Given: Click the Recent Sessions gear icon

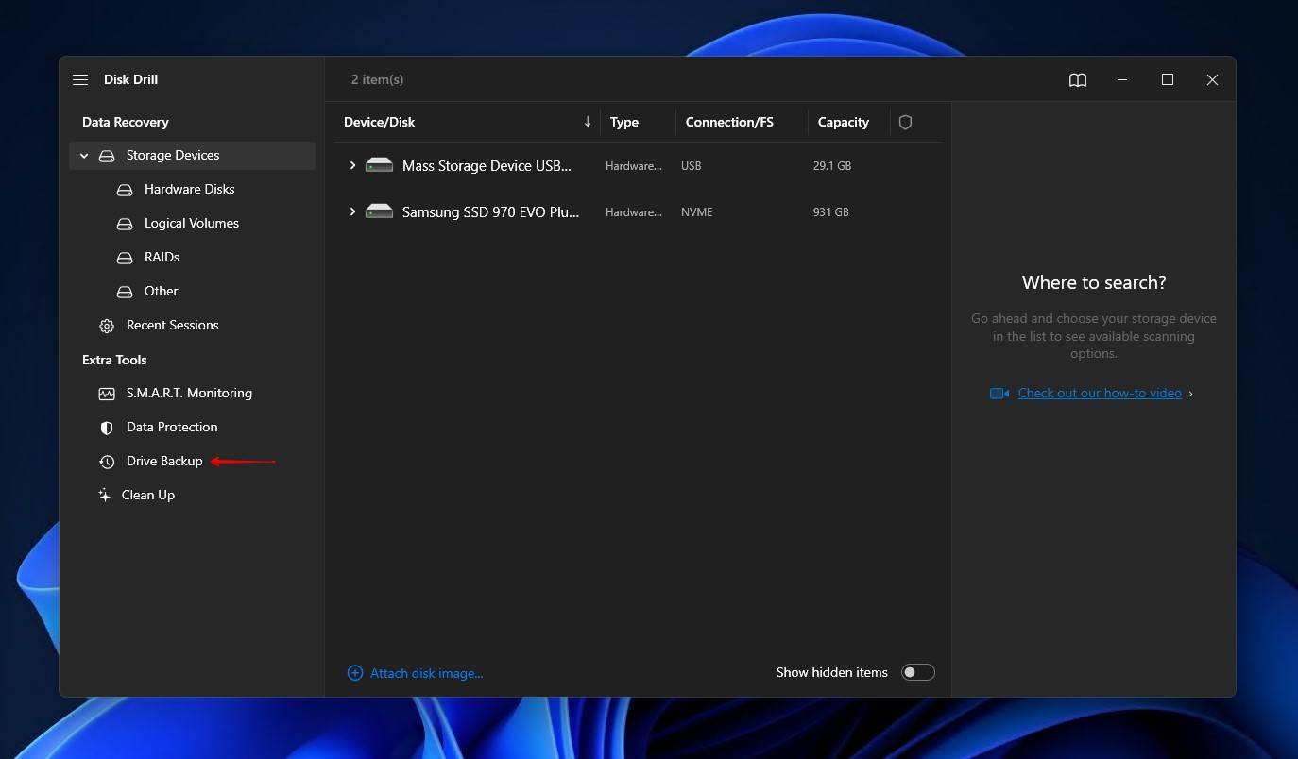Looking at the screenshot, I should pyautogui.click(x=107, y=326).
